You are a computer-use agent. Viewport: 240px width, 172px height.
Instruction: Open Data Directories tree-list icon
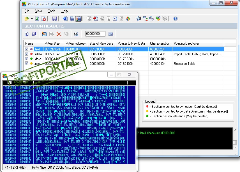tap(72, 19)
